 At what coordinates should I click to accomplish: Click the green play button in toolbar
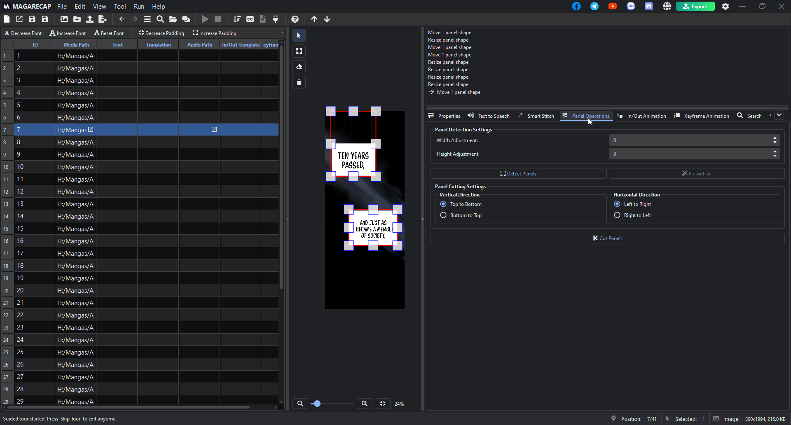point(205,19)
